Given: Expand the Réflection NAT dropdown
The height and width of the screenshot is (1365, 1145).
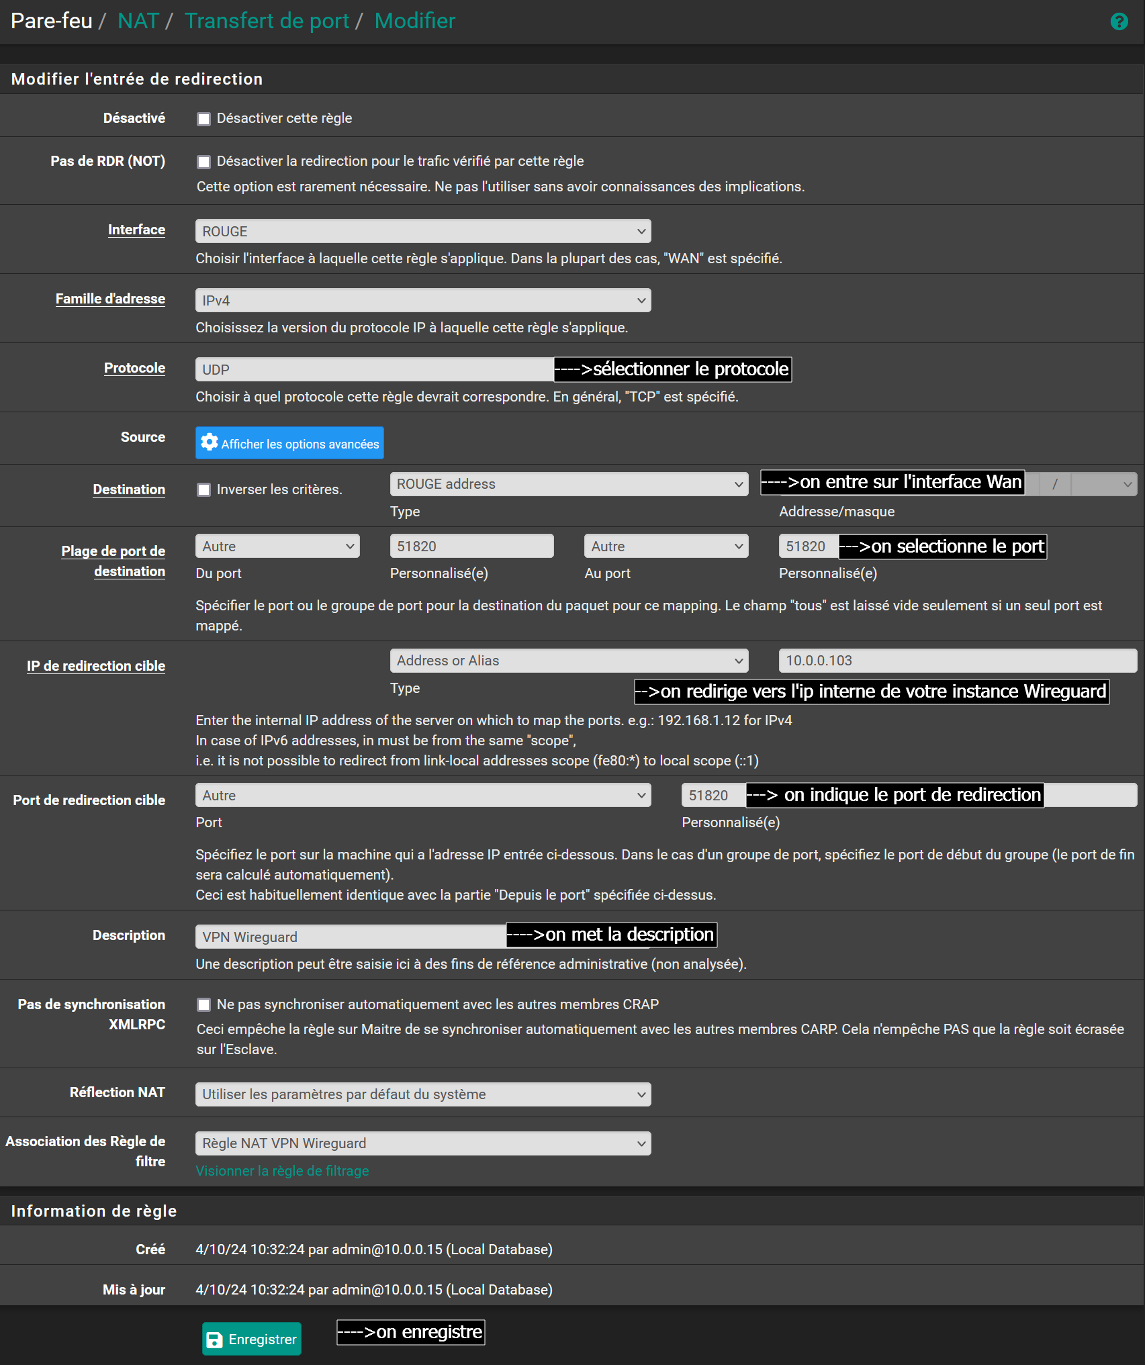Looking at the screenshot, I should click(423, 1094).
